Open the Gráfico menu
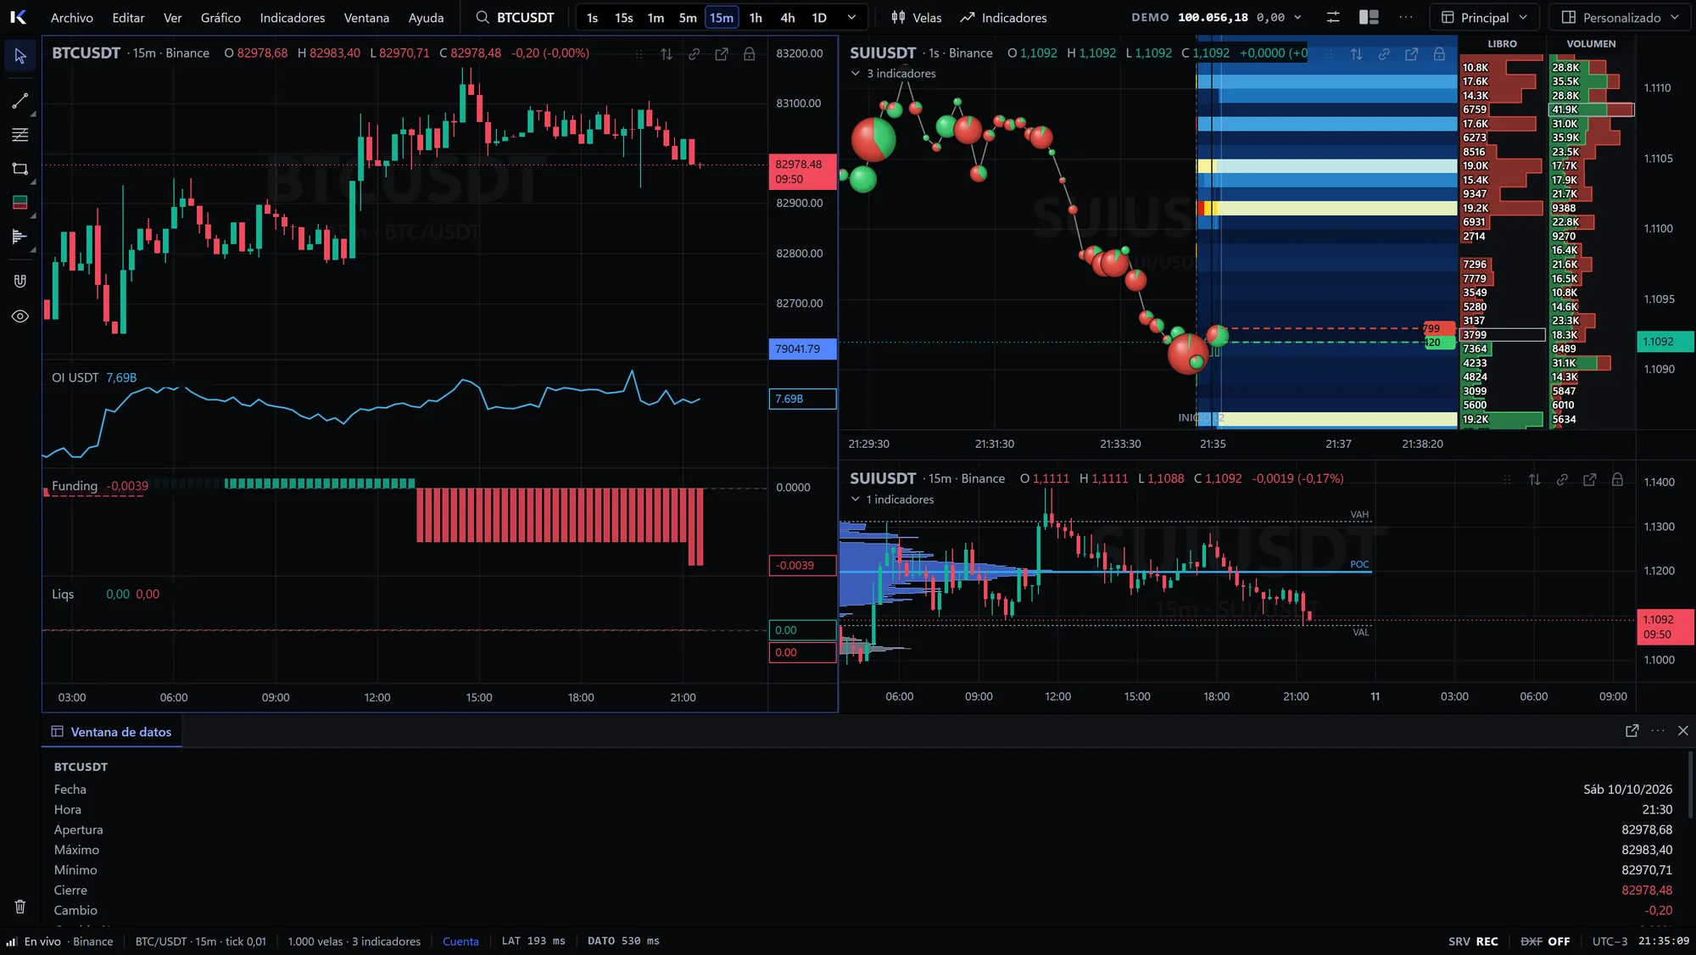Viewport: 1696px width, 955px height. point(220,17)
